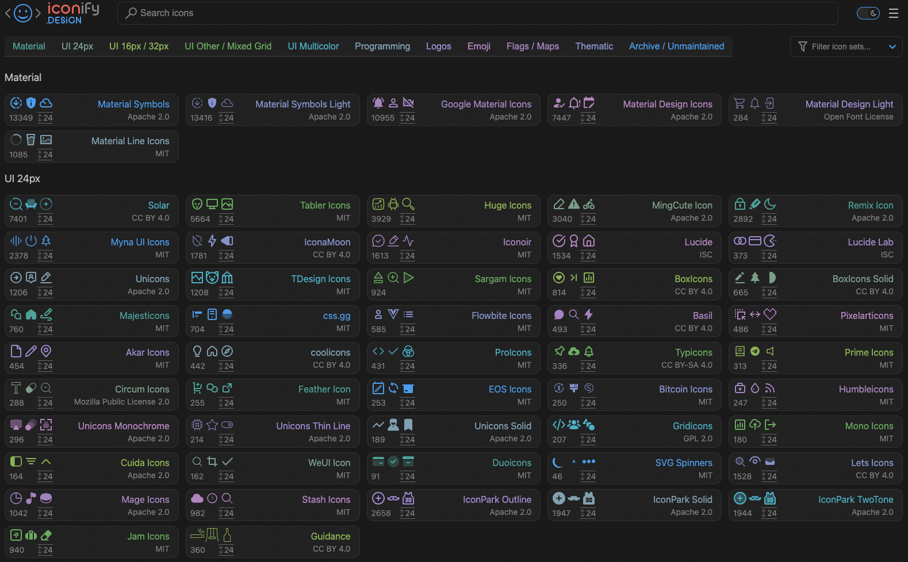Click the play triangle icon in Sargam Icons
Screen dimensions: 908x562
[x=408, y=278]
